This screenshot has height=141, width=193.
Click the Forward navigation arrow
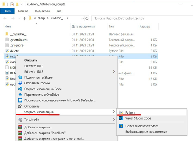(x=13, y=19)
